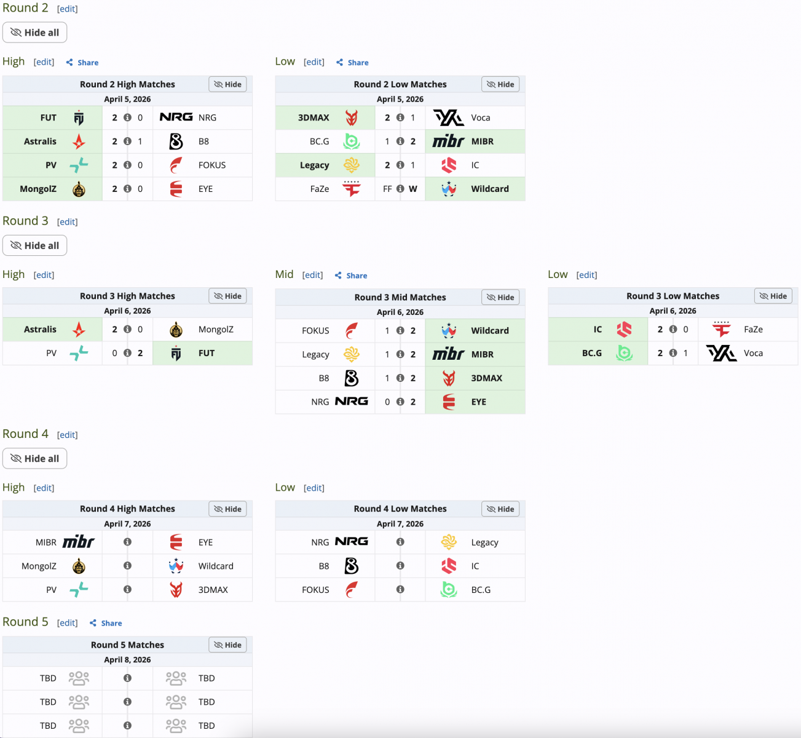The width and height of the screenshot is (801, 738).
Task: Click the FUT team logo in Round 2 High
Action: [79, 117]
